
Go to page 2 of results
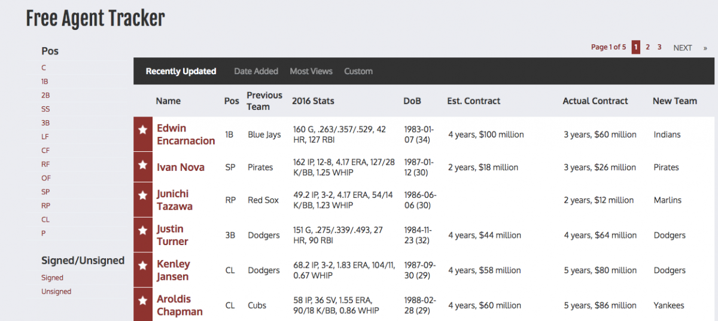tap(647, 47)
